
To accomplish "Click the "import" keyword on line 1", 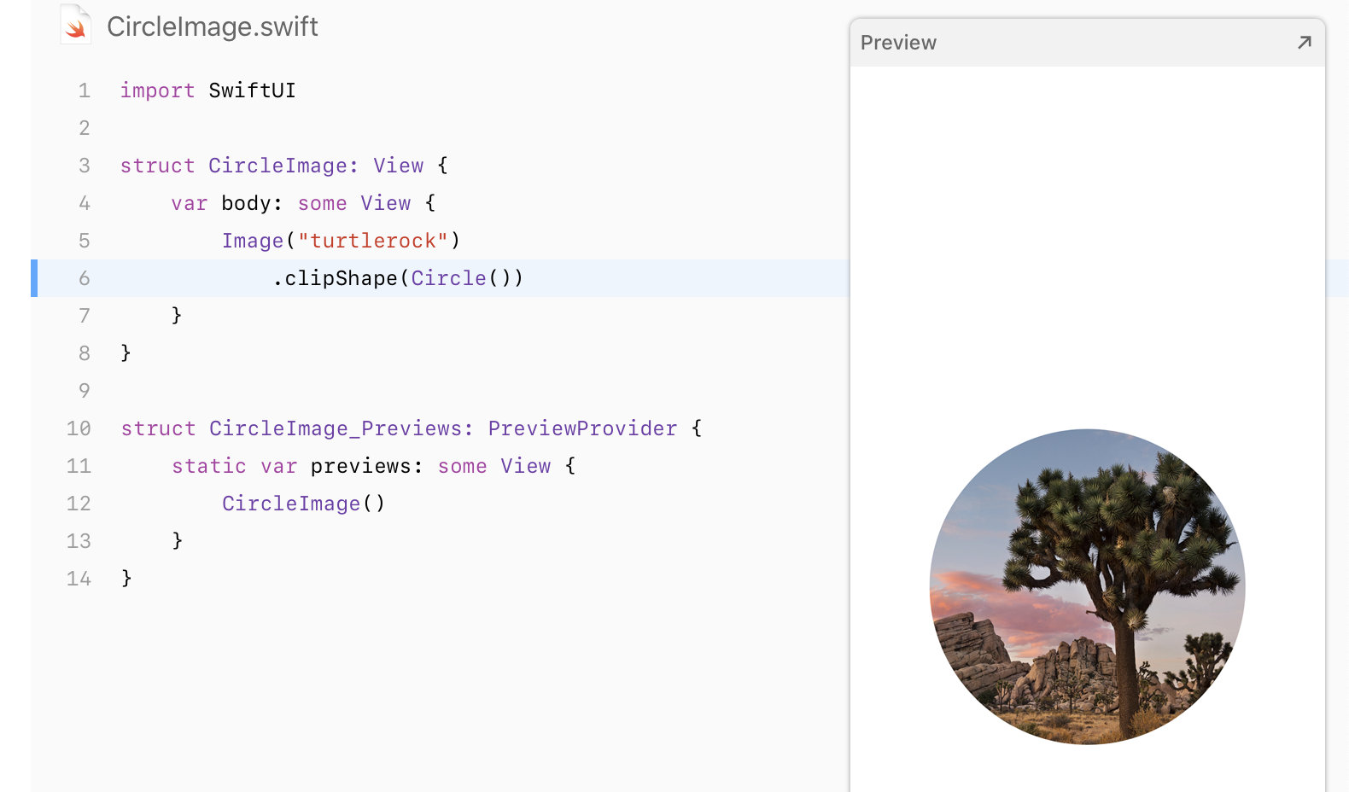I will pos(158,90).
